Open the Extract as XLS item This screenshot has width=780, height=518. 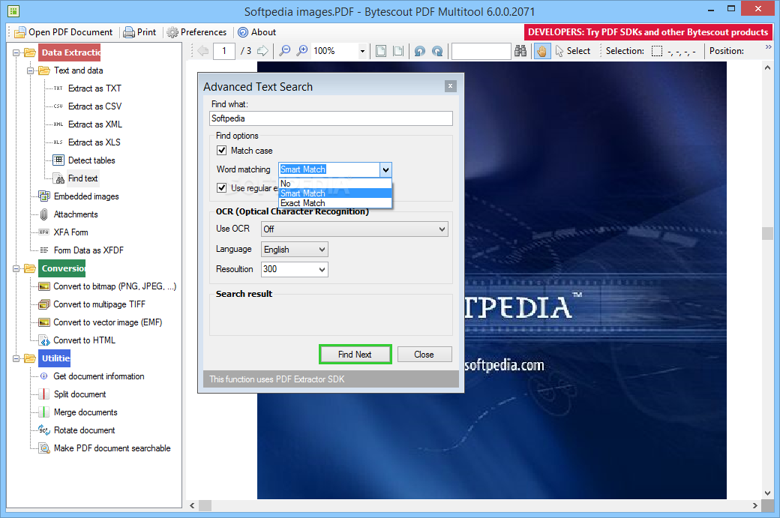(x=94, y=142)
